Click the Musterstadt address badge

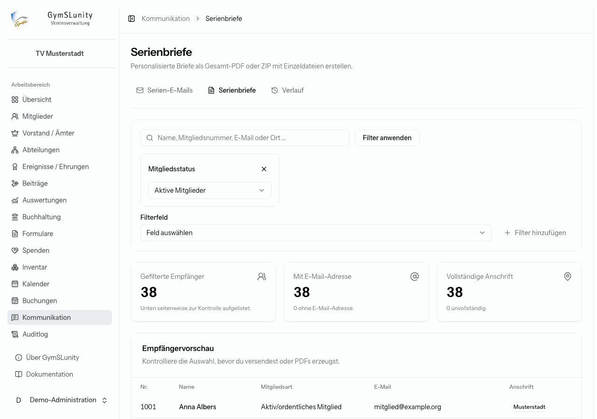coord(529,407)
